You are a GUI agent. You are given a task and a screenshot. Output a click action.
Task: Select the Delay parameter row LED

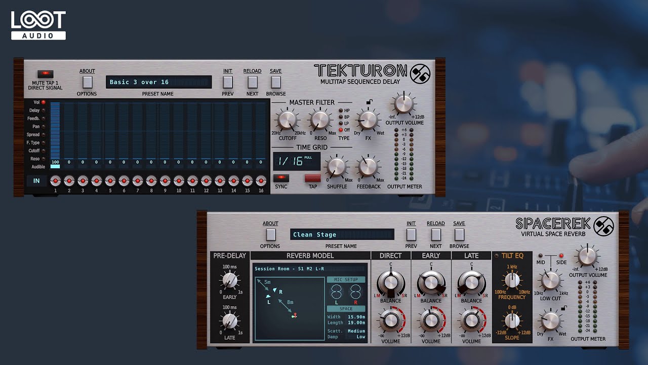(43, 111)
